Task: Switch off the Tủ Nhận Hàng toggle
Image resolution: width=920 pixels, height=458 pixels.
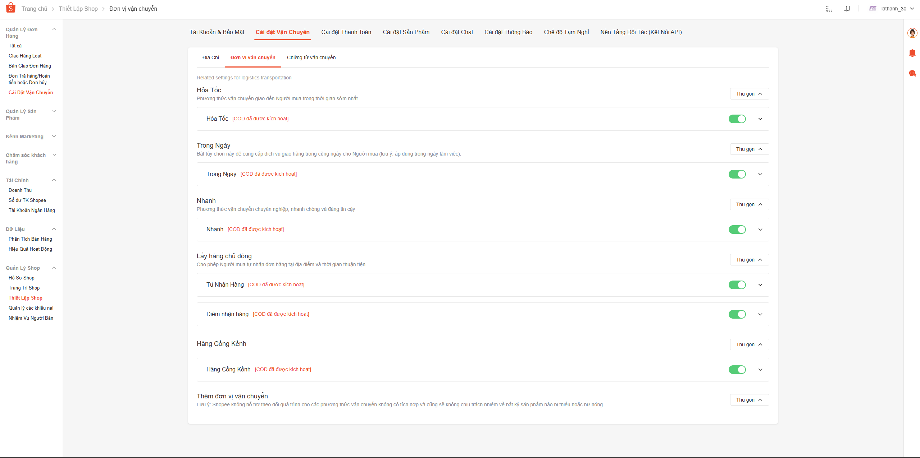Action: pyautogui.click(x=737, y=285)
